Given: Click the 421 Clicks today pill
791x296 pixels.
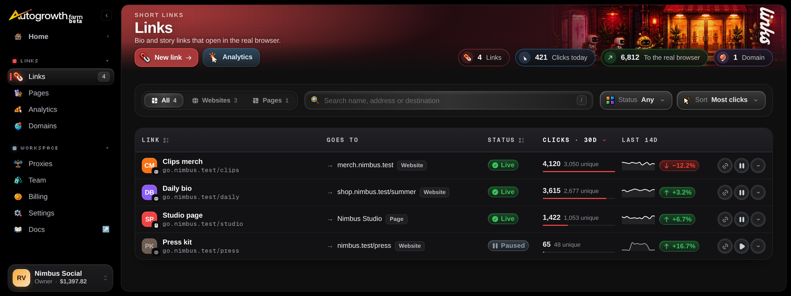Looking at the screenshot, I should 555,57.
